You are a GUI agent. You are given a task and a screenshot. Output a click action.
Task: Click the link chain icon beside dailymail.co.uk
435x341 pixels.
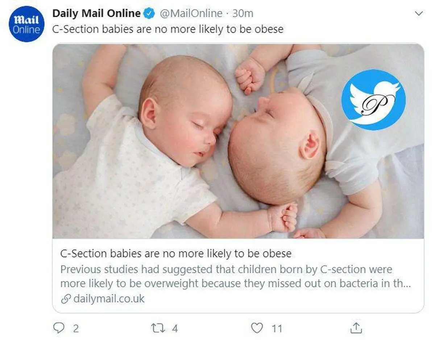(x=66, y=299)
